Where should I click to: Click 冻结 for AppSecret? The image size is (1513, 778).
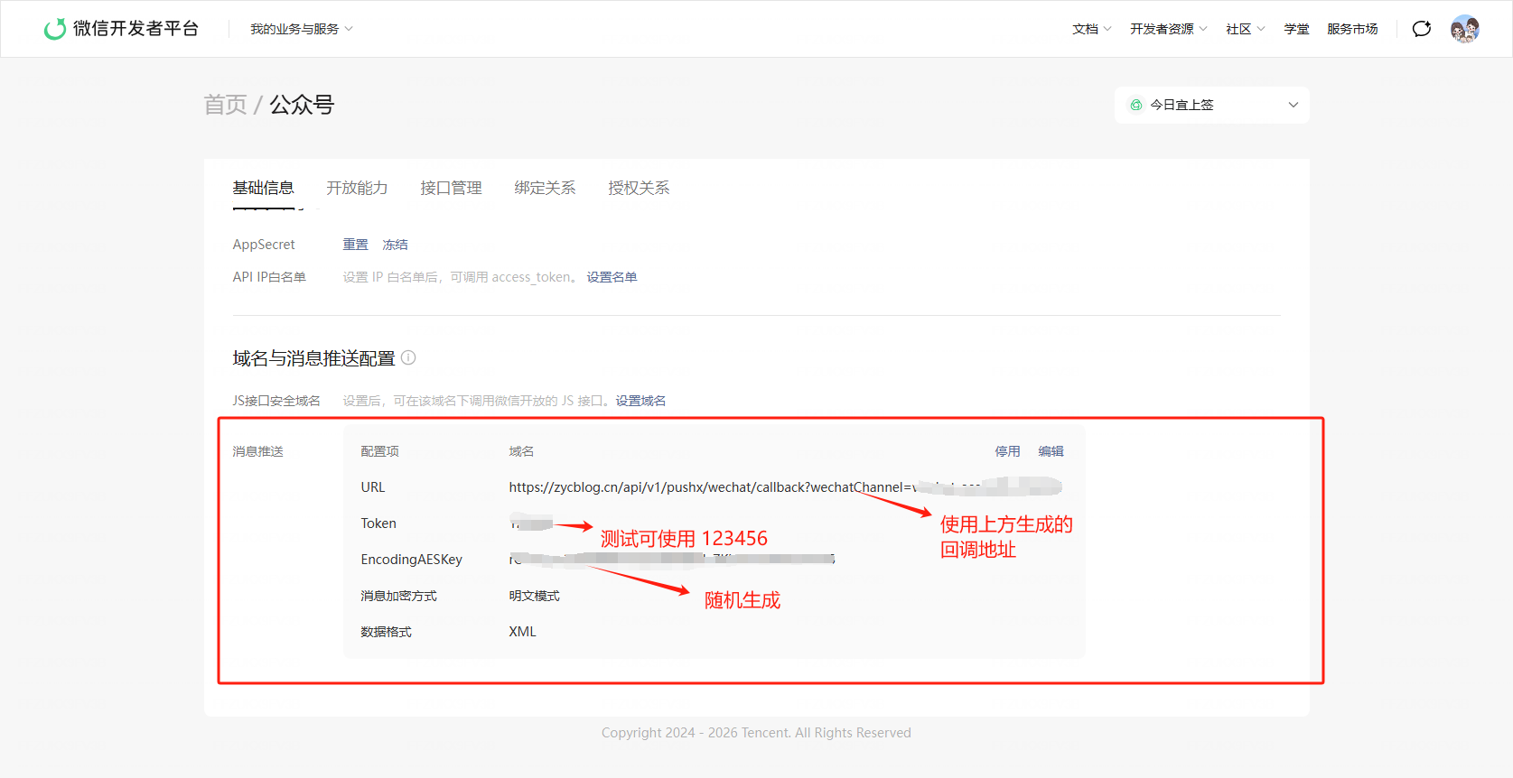tap(395, 245)
